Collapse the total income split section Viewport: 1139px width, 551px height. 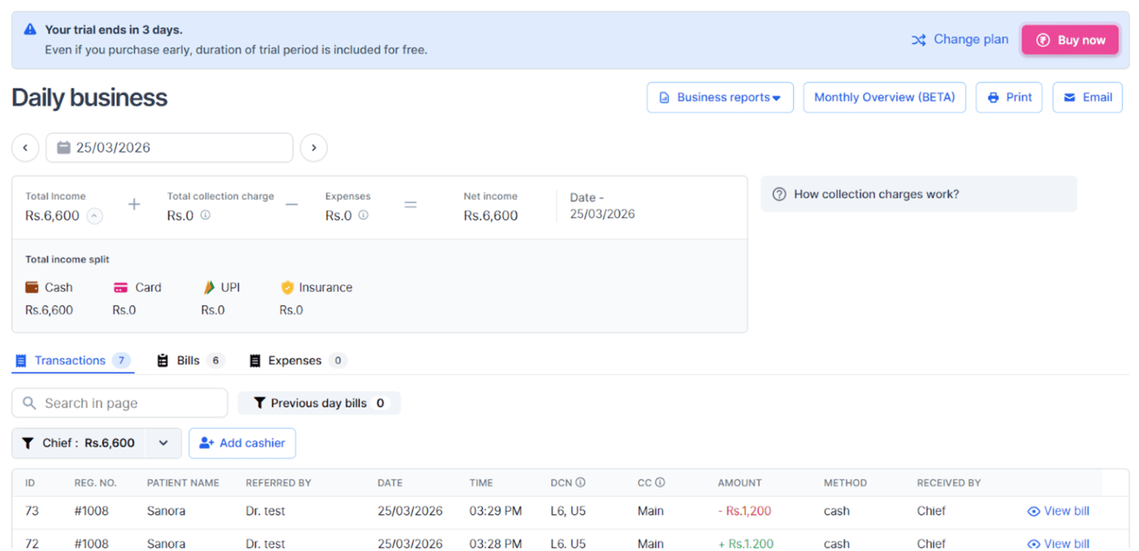point(95,215)
